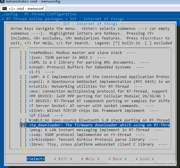Open the Wi-Fi submenu entry
180x168 pixels.
pyautogui.click(x=41, y=72)
